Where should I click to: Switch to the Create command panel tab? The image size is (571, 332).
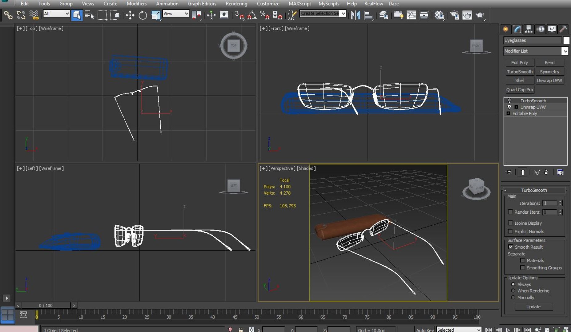505,29
